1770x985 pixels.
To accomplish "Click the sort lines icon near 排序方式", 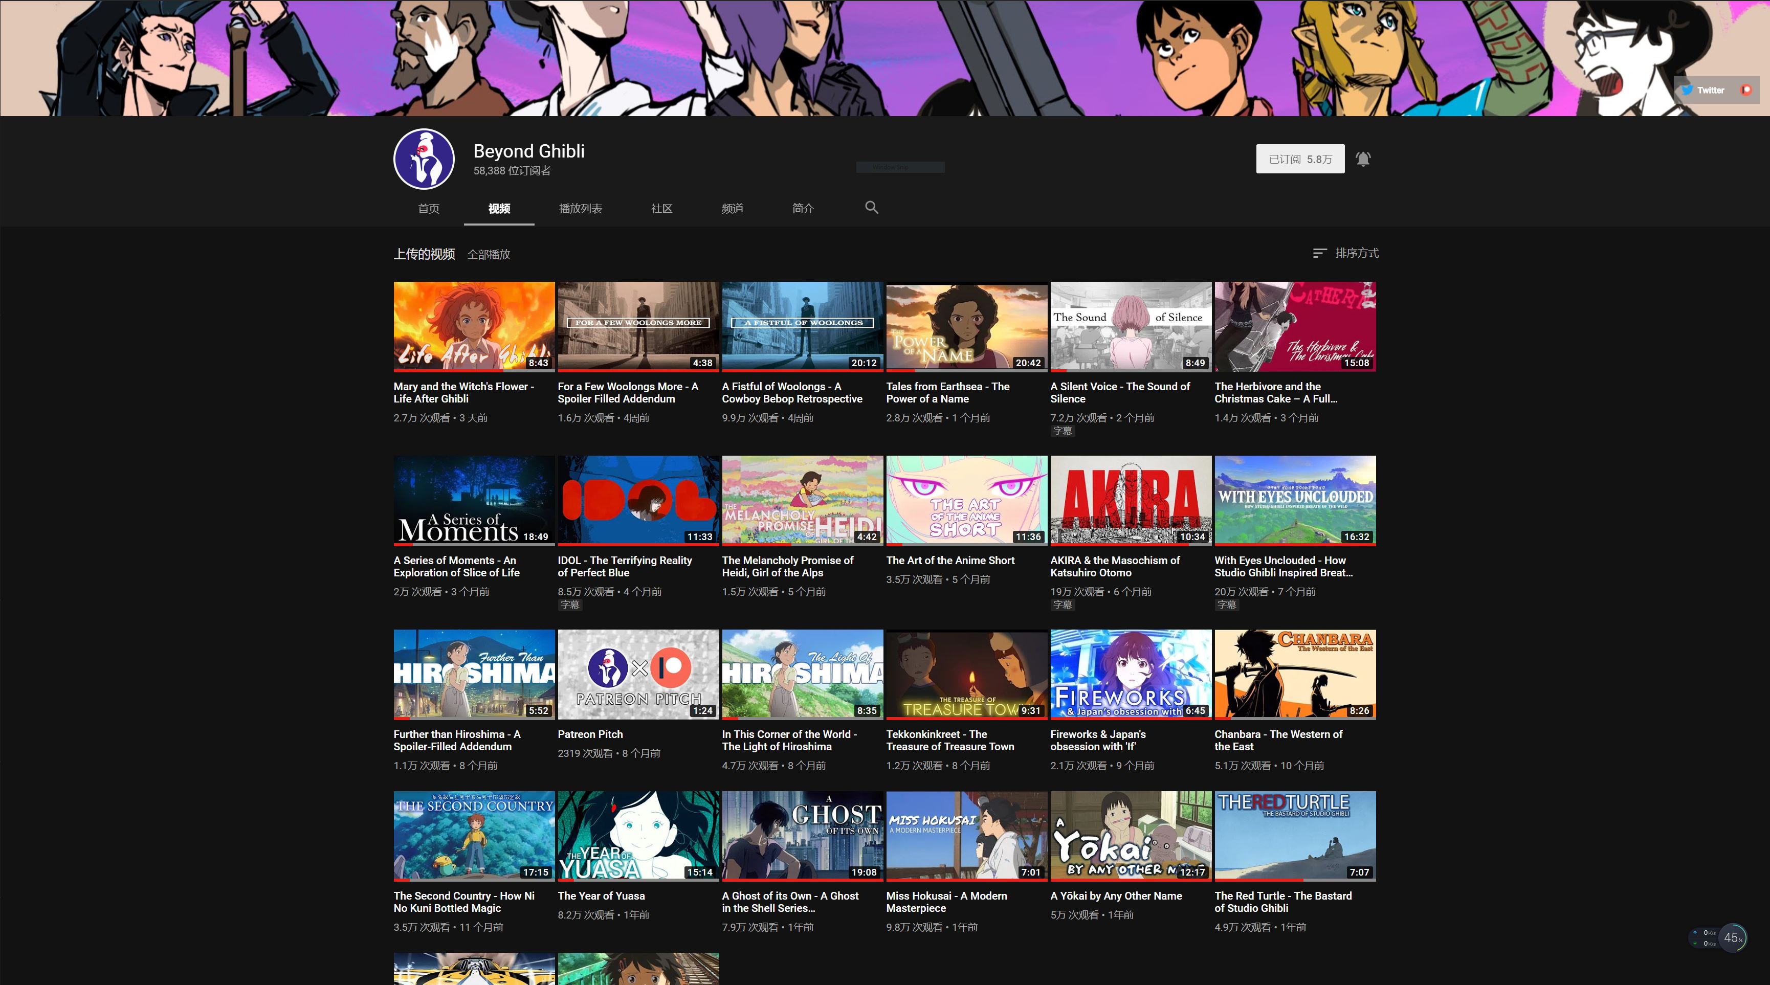I will (x=1319, y=254).
